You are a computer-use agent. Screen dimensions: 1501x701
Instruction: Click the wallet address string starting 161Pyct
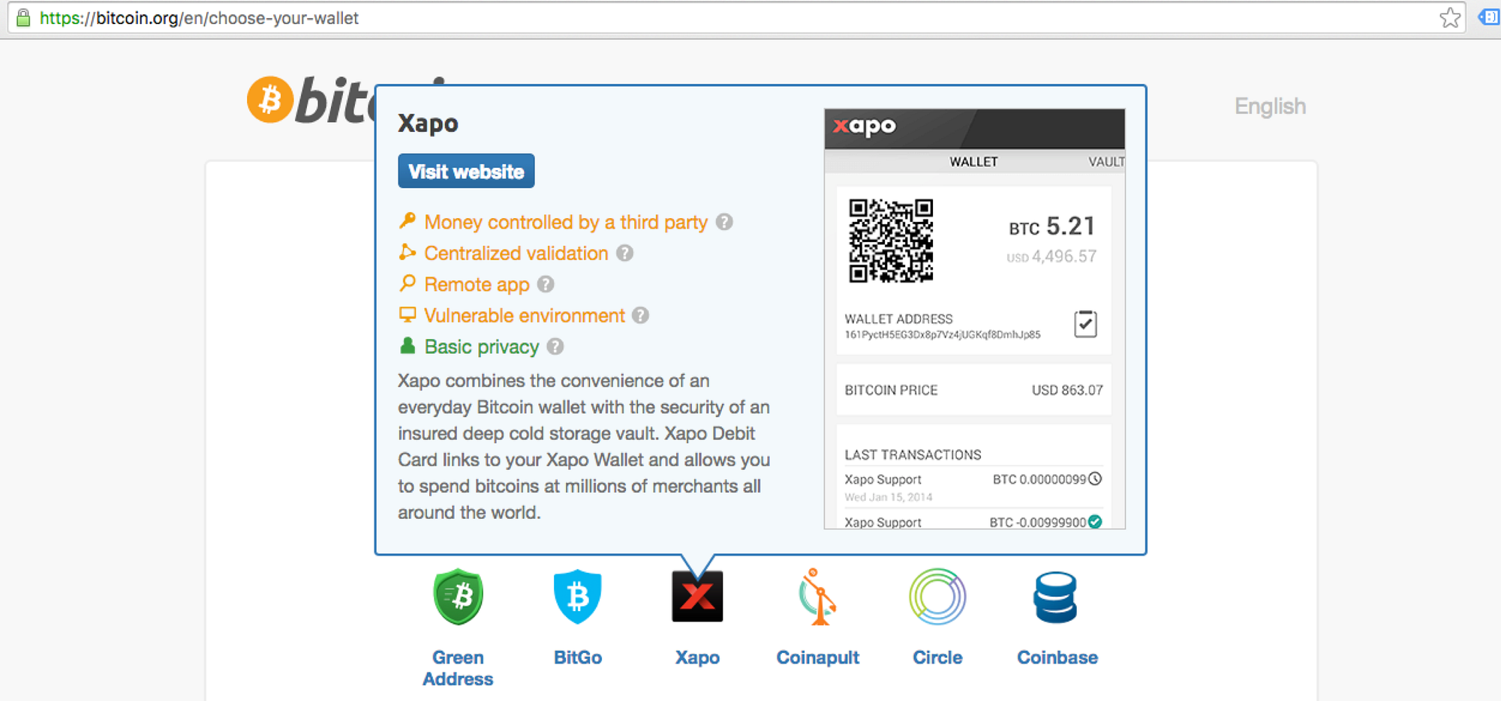point(943,334)
